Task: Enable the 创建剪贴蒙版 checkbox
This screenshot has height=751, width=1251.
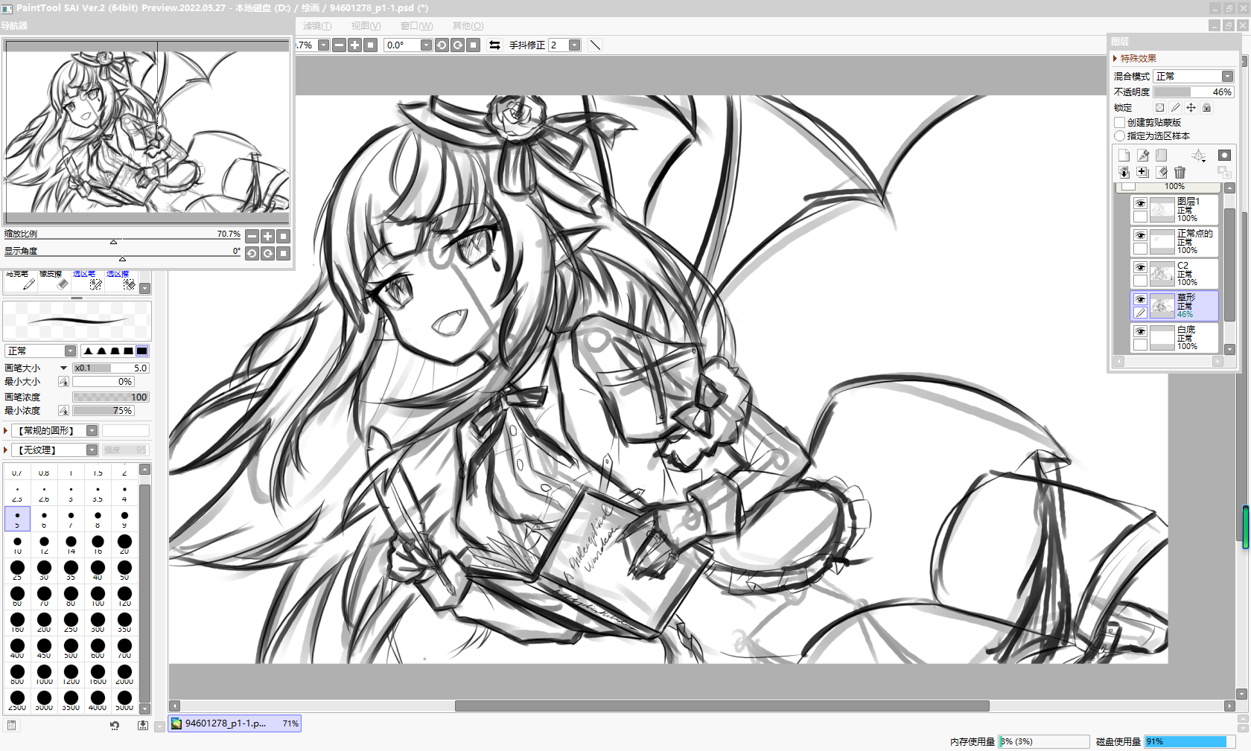Action: (x=1119, y=123)
